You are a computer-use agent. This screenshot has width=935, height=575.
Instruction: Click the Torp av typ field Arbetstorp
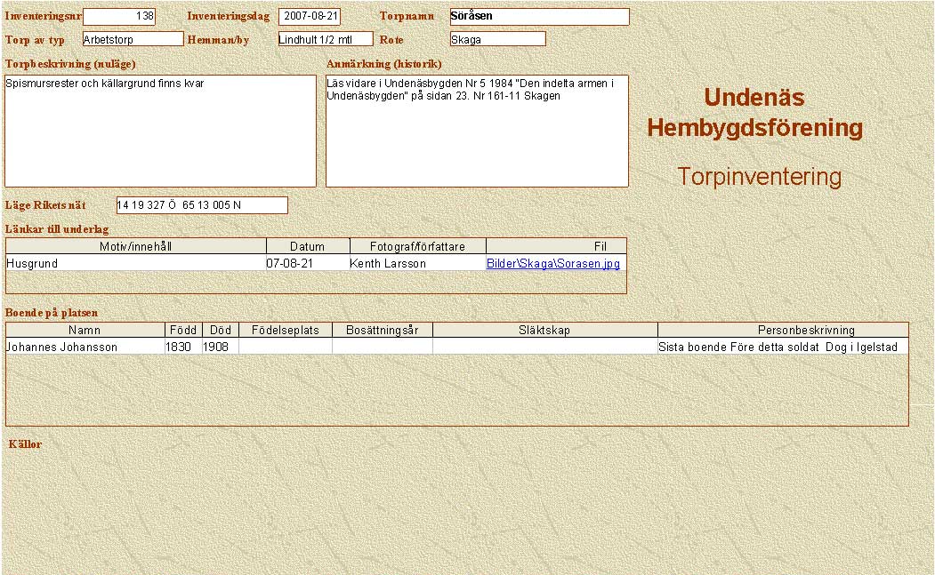tap(133, 39)
